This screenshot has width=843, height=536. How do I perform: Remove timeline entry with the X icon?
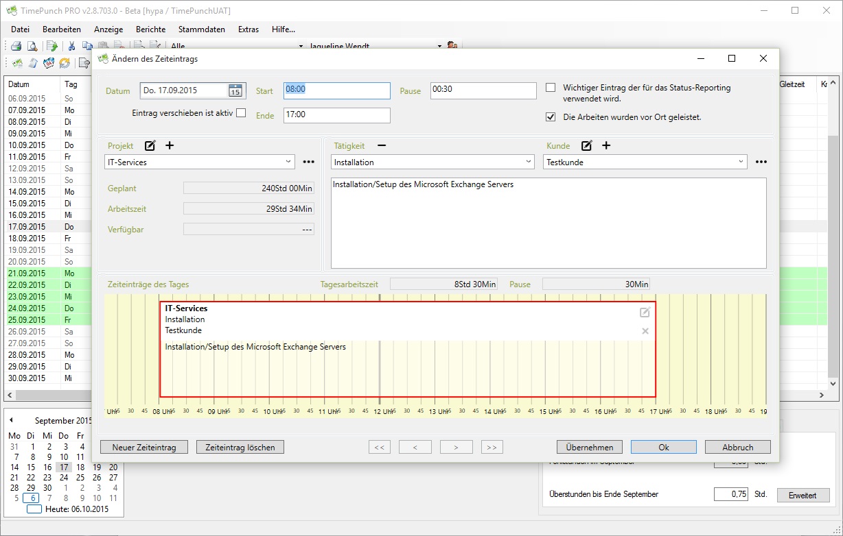[645, 331]
